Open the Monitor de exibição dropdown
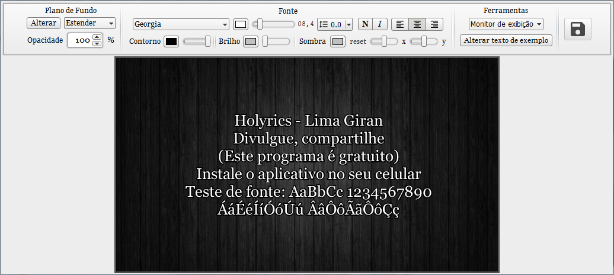 pos(506,24)
